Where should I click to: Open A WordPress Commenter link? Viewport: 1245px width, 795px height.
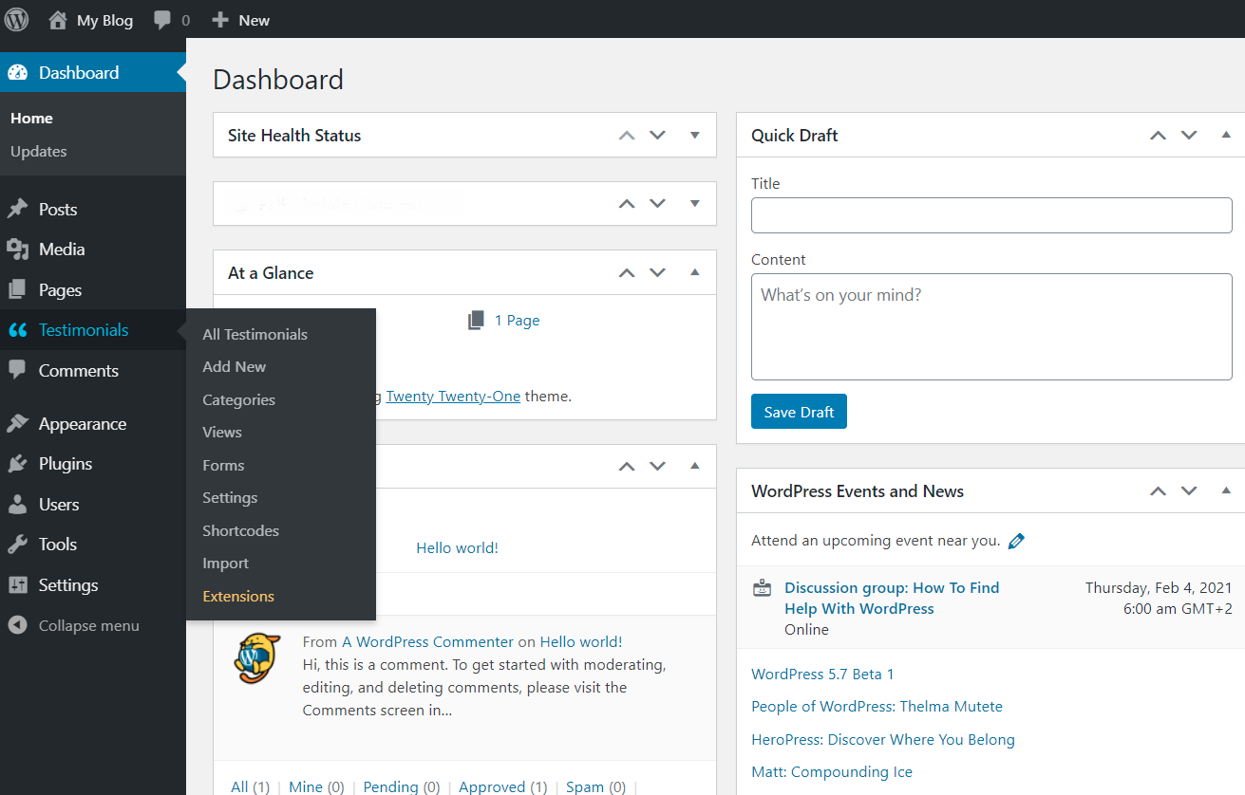[x=427, y=642]
